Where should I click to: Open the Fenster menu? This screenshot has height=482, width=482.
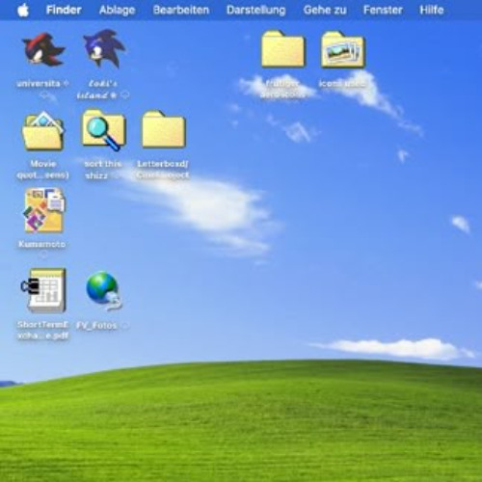[x=383, y=10]
